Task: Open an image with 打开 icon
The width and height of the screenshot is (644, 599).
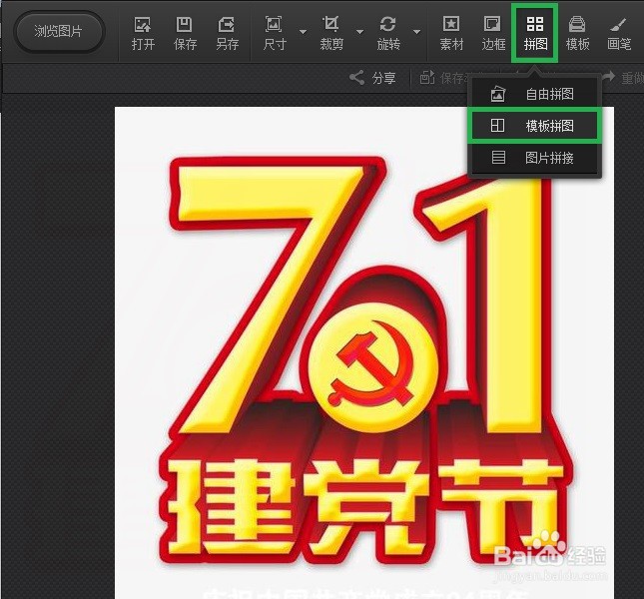Action: (143, 34)
